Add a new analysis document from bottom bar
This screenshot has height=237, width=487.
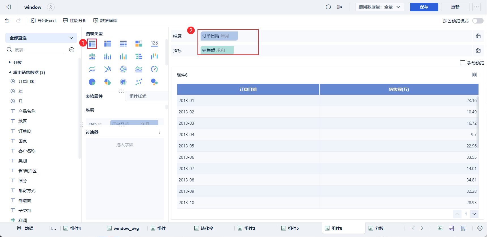(463, 228)
